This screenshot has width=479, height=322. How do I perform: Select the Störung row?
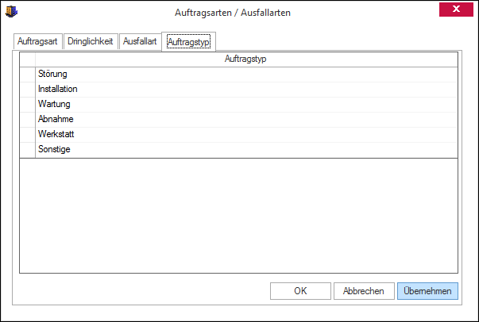pos(246,74)
